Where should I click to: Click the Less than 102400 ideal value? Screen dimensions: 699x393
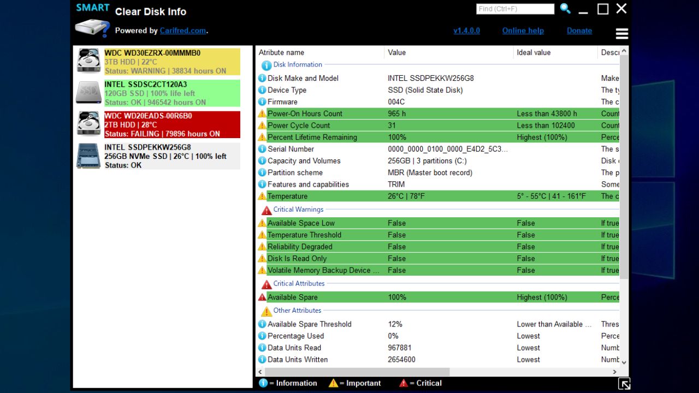[546, 126]
